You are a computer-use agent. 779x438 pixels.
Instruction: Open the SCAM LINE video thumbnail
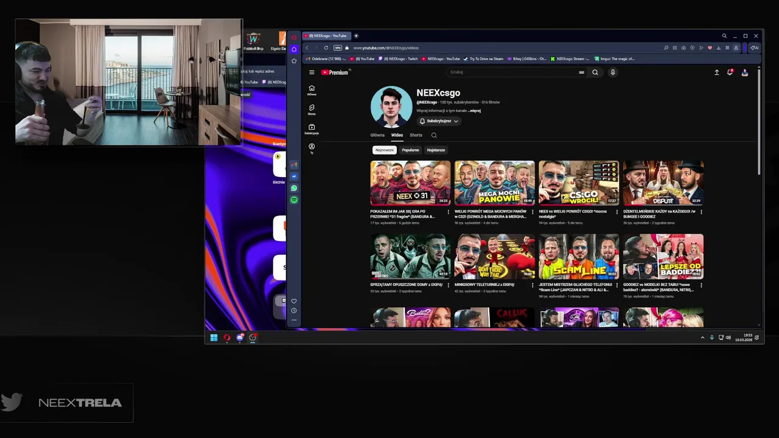[x=579, y=257]
